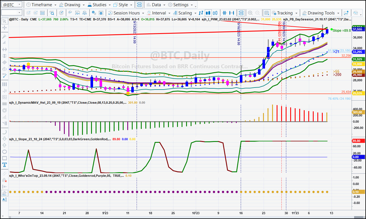Select the pointer tool in left sidebar
The image size is (366, 219).
tap(4, 21)
